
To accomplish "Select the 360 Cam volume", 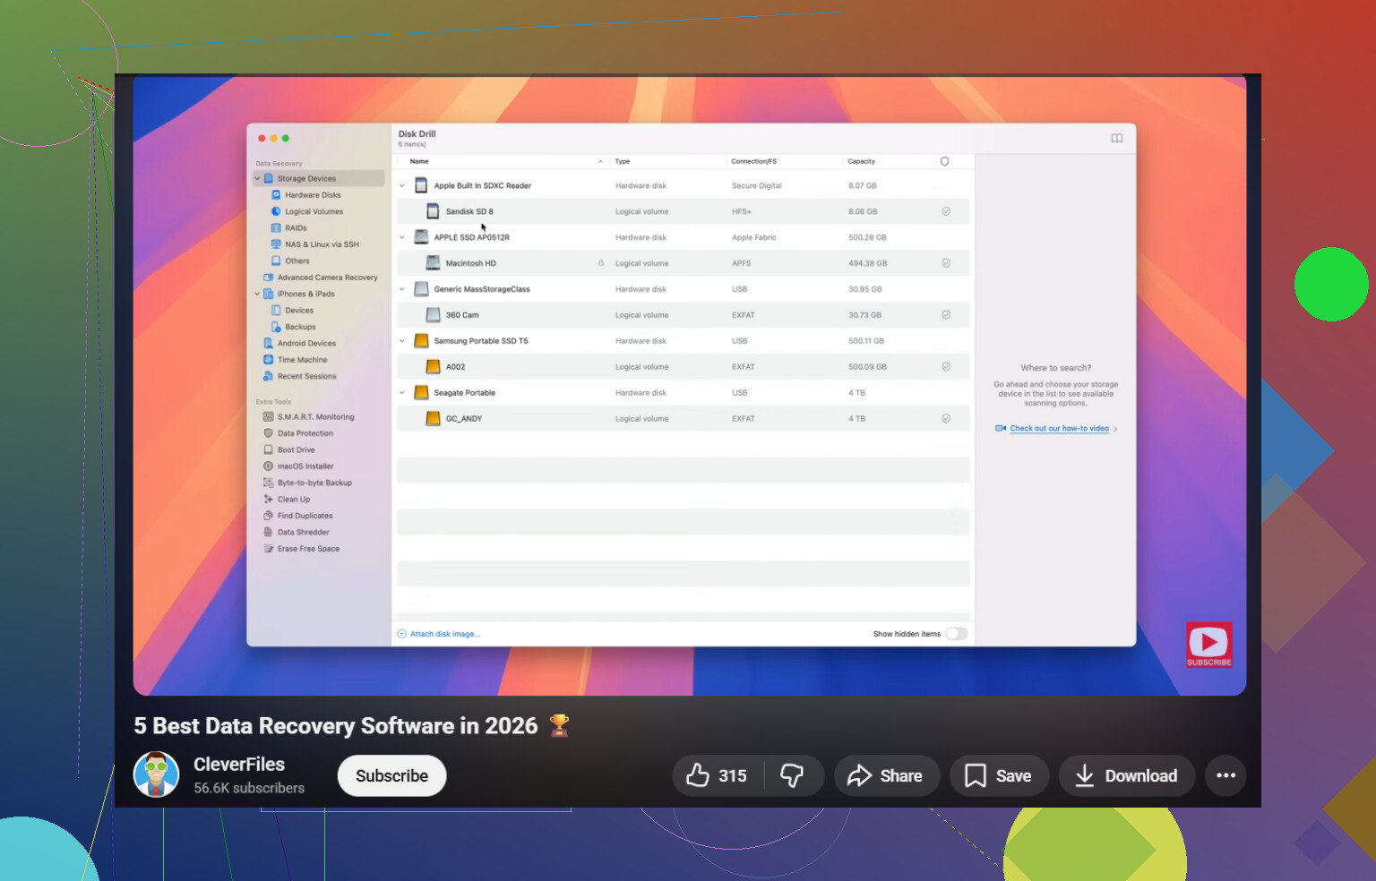I will (x=684, y=315).
